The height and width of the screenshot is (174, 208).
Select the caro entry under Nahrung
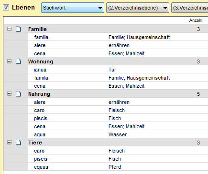[118, 110]
